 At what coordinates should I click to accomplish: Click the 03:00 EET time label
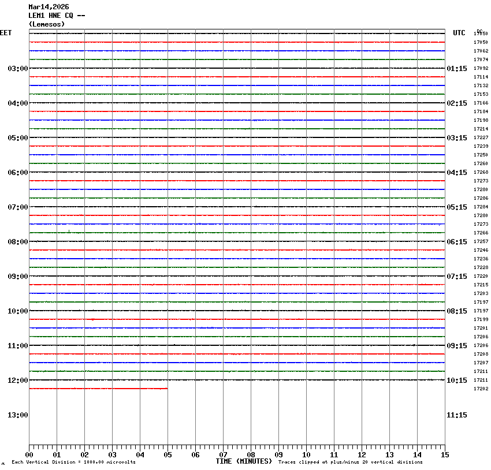tap(17, 69)
